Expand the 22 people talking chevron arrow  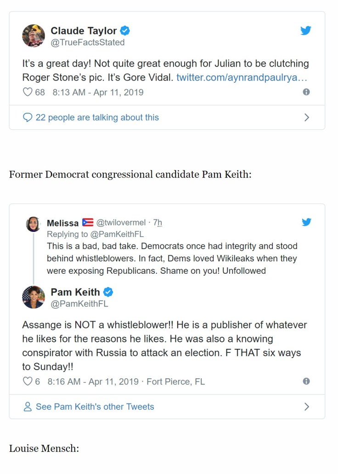pyautogui.click(x=307, y=117)
